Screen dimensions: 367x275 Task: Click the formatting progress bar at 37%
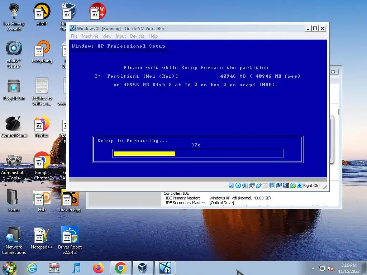coord(197,153)
